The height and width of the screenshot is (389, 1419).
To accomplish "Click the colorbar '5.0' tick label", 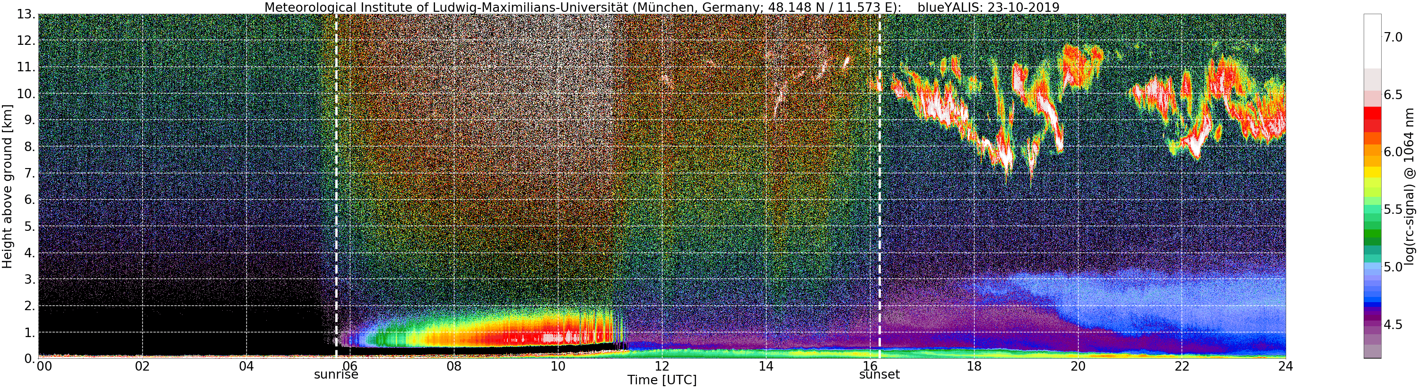I will point(1393,267).
